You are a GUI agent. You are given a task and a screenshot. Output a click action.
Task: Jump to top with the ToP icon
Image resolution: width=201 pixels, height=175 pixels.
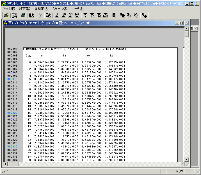pos(77,15)
